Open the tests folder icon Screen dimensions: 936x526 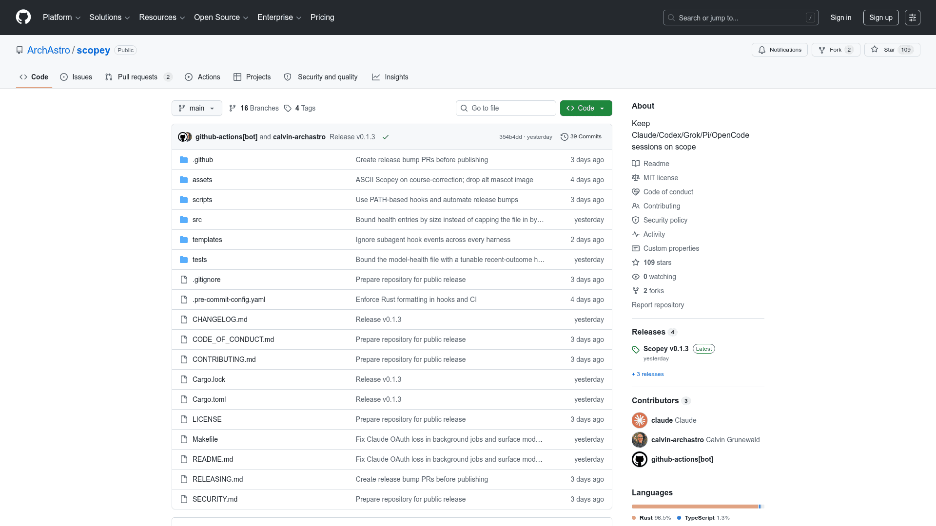[x=184, y=260]
